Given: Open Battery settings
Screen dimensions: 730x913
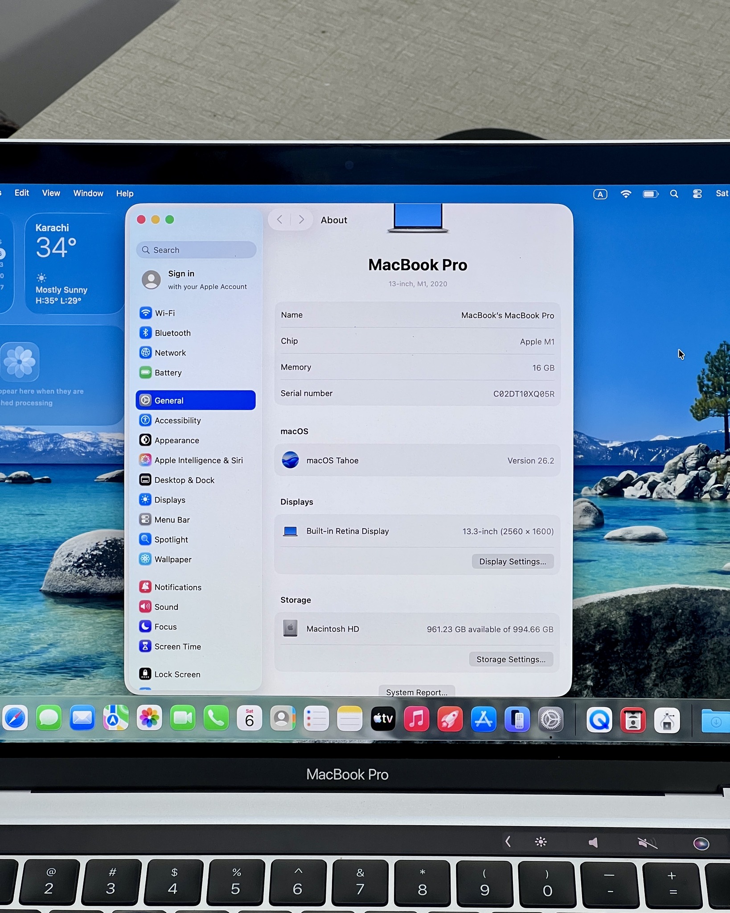Looking at the screenshot, I should point(196,373).
